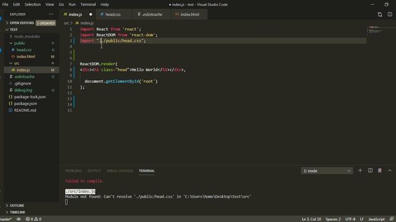Expand the node_modules folder

click(x=27, y=36)
